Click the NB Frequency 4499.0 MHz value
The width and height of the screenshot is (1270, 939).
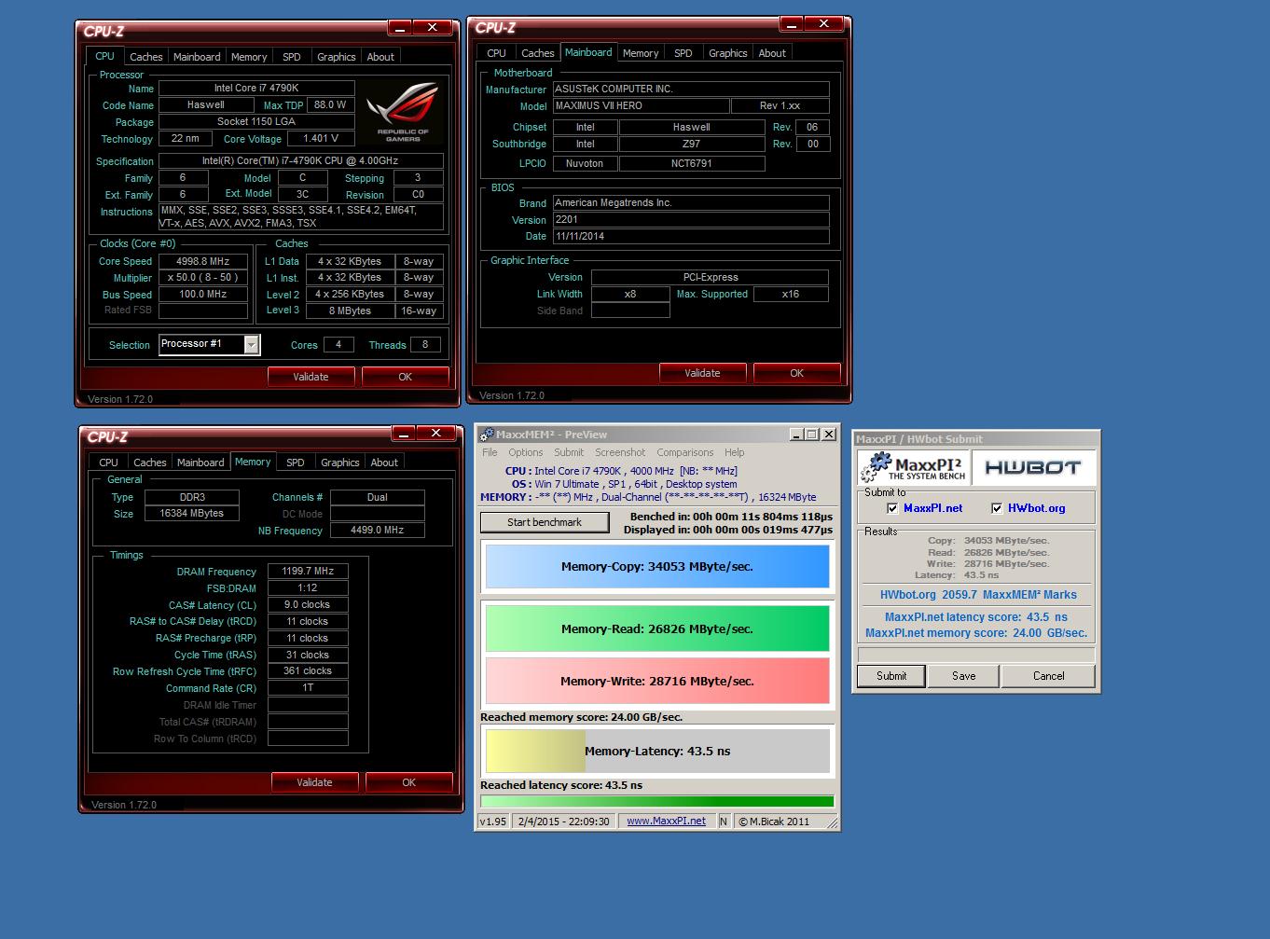click(378, 530)
